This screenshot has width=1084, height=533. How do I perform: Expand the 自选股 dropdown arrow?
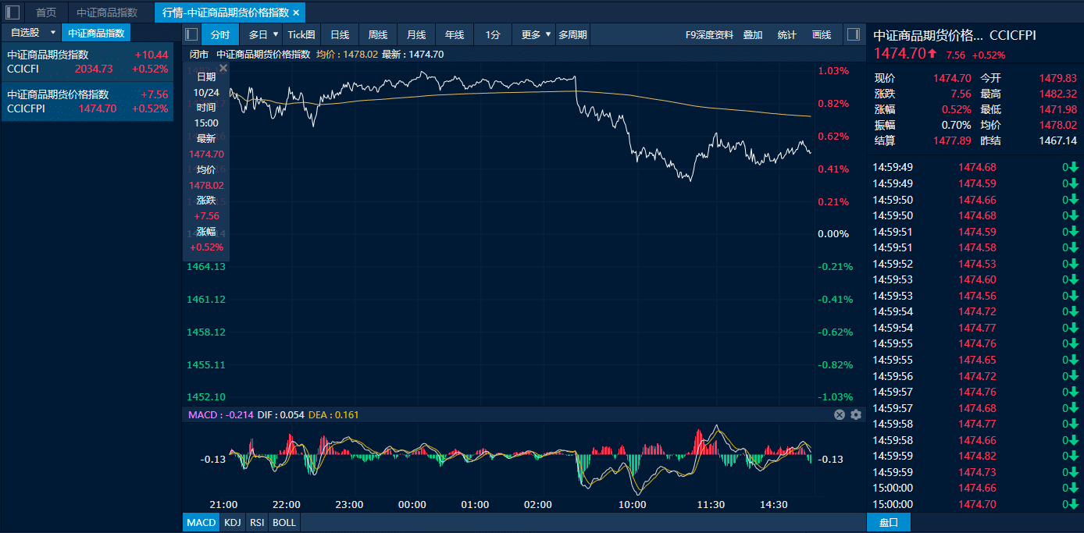pyautogui.click(x=53, y=33)
